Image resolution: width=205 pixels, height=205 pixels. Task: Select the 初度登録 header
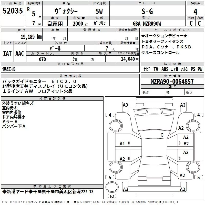click(34, 3)
